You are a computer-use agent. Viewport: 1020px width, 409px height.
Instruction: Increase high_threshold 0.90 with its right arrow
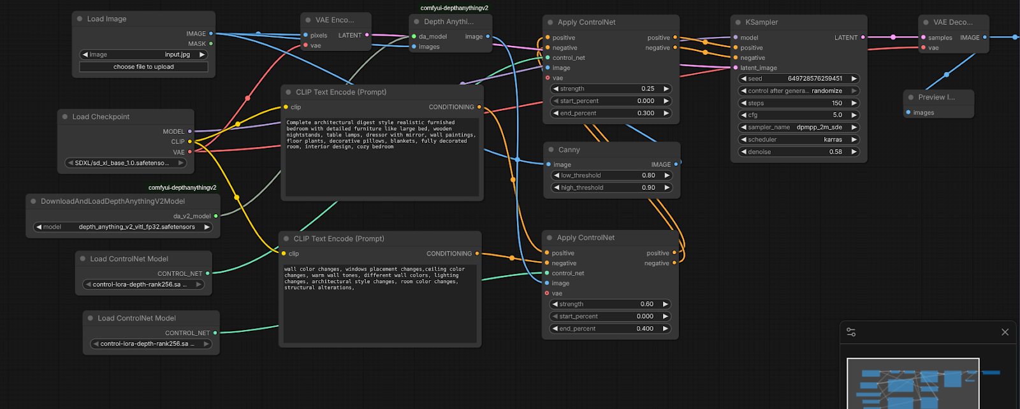(667, 188)
